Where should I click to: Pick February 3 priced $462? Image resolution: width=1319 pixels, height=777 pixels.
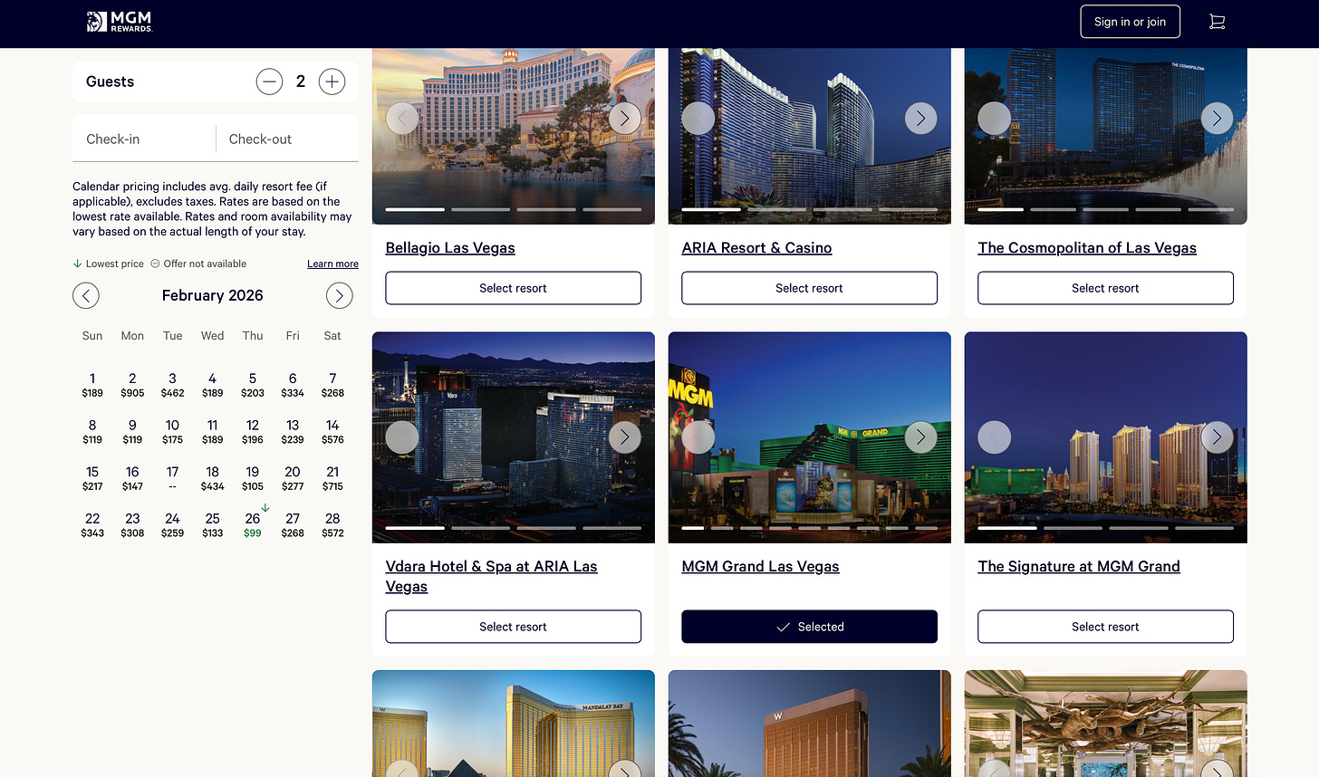(x=172, y=385)
